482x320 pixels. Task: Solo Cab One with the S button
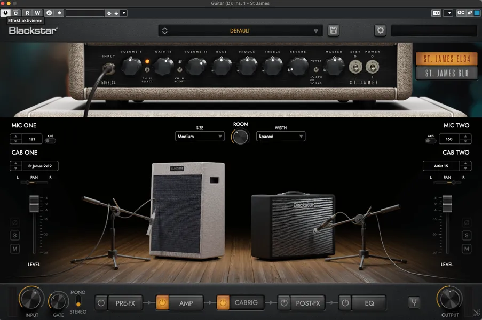15,236
